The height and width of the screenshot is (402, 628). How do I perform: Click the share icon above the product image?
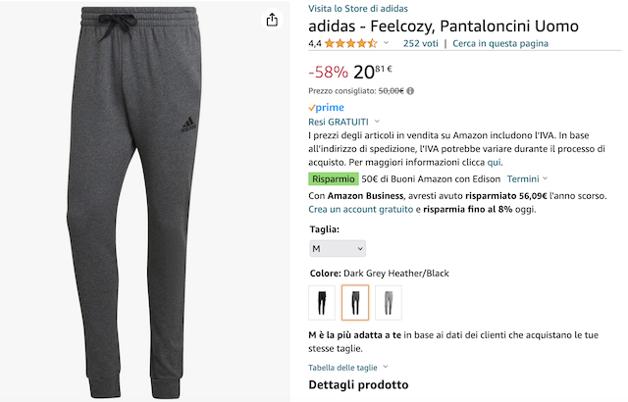click(x=272, y=20)
